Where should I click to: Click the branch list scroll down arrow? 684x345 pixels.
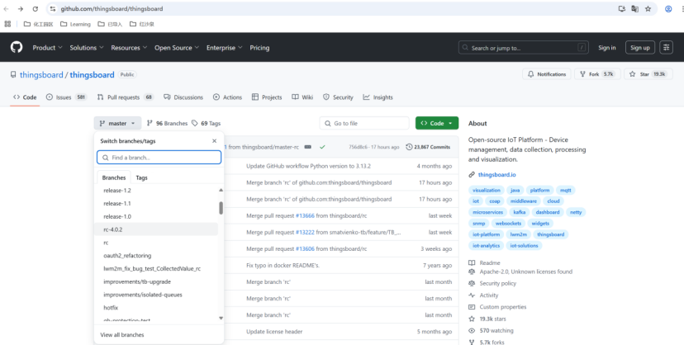[221, 318]
